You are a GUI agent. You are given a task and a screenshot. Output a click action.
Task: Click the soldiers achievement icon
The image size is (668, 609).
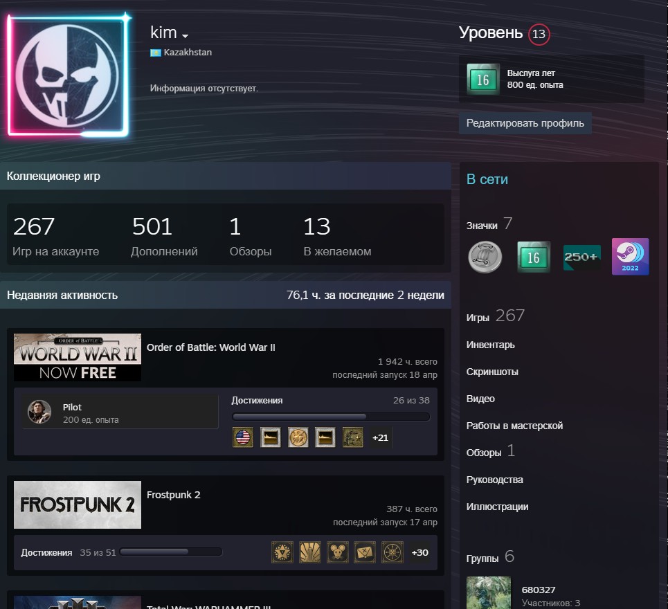[x=353, y=437]
